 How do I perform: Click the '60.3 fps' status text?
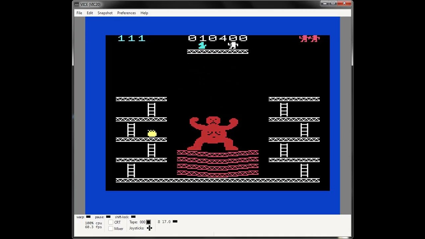(x=93, y=227)
